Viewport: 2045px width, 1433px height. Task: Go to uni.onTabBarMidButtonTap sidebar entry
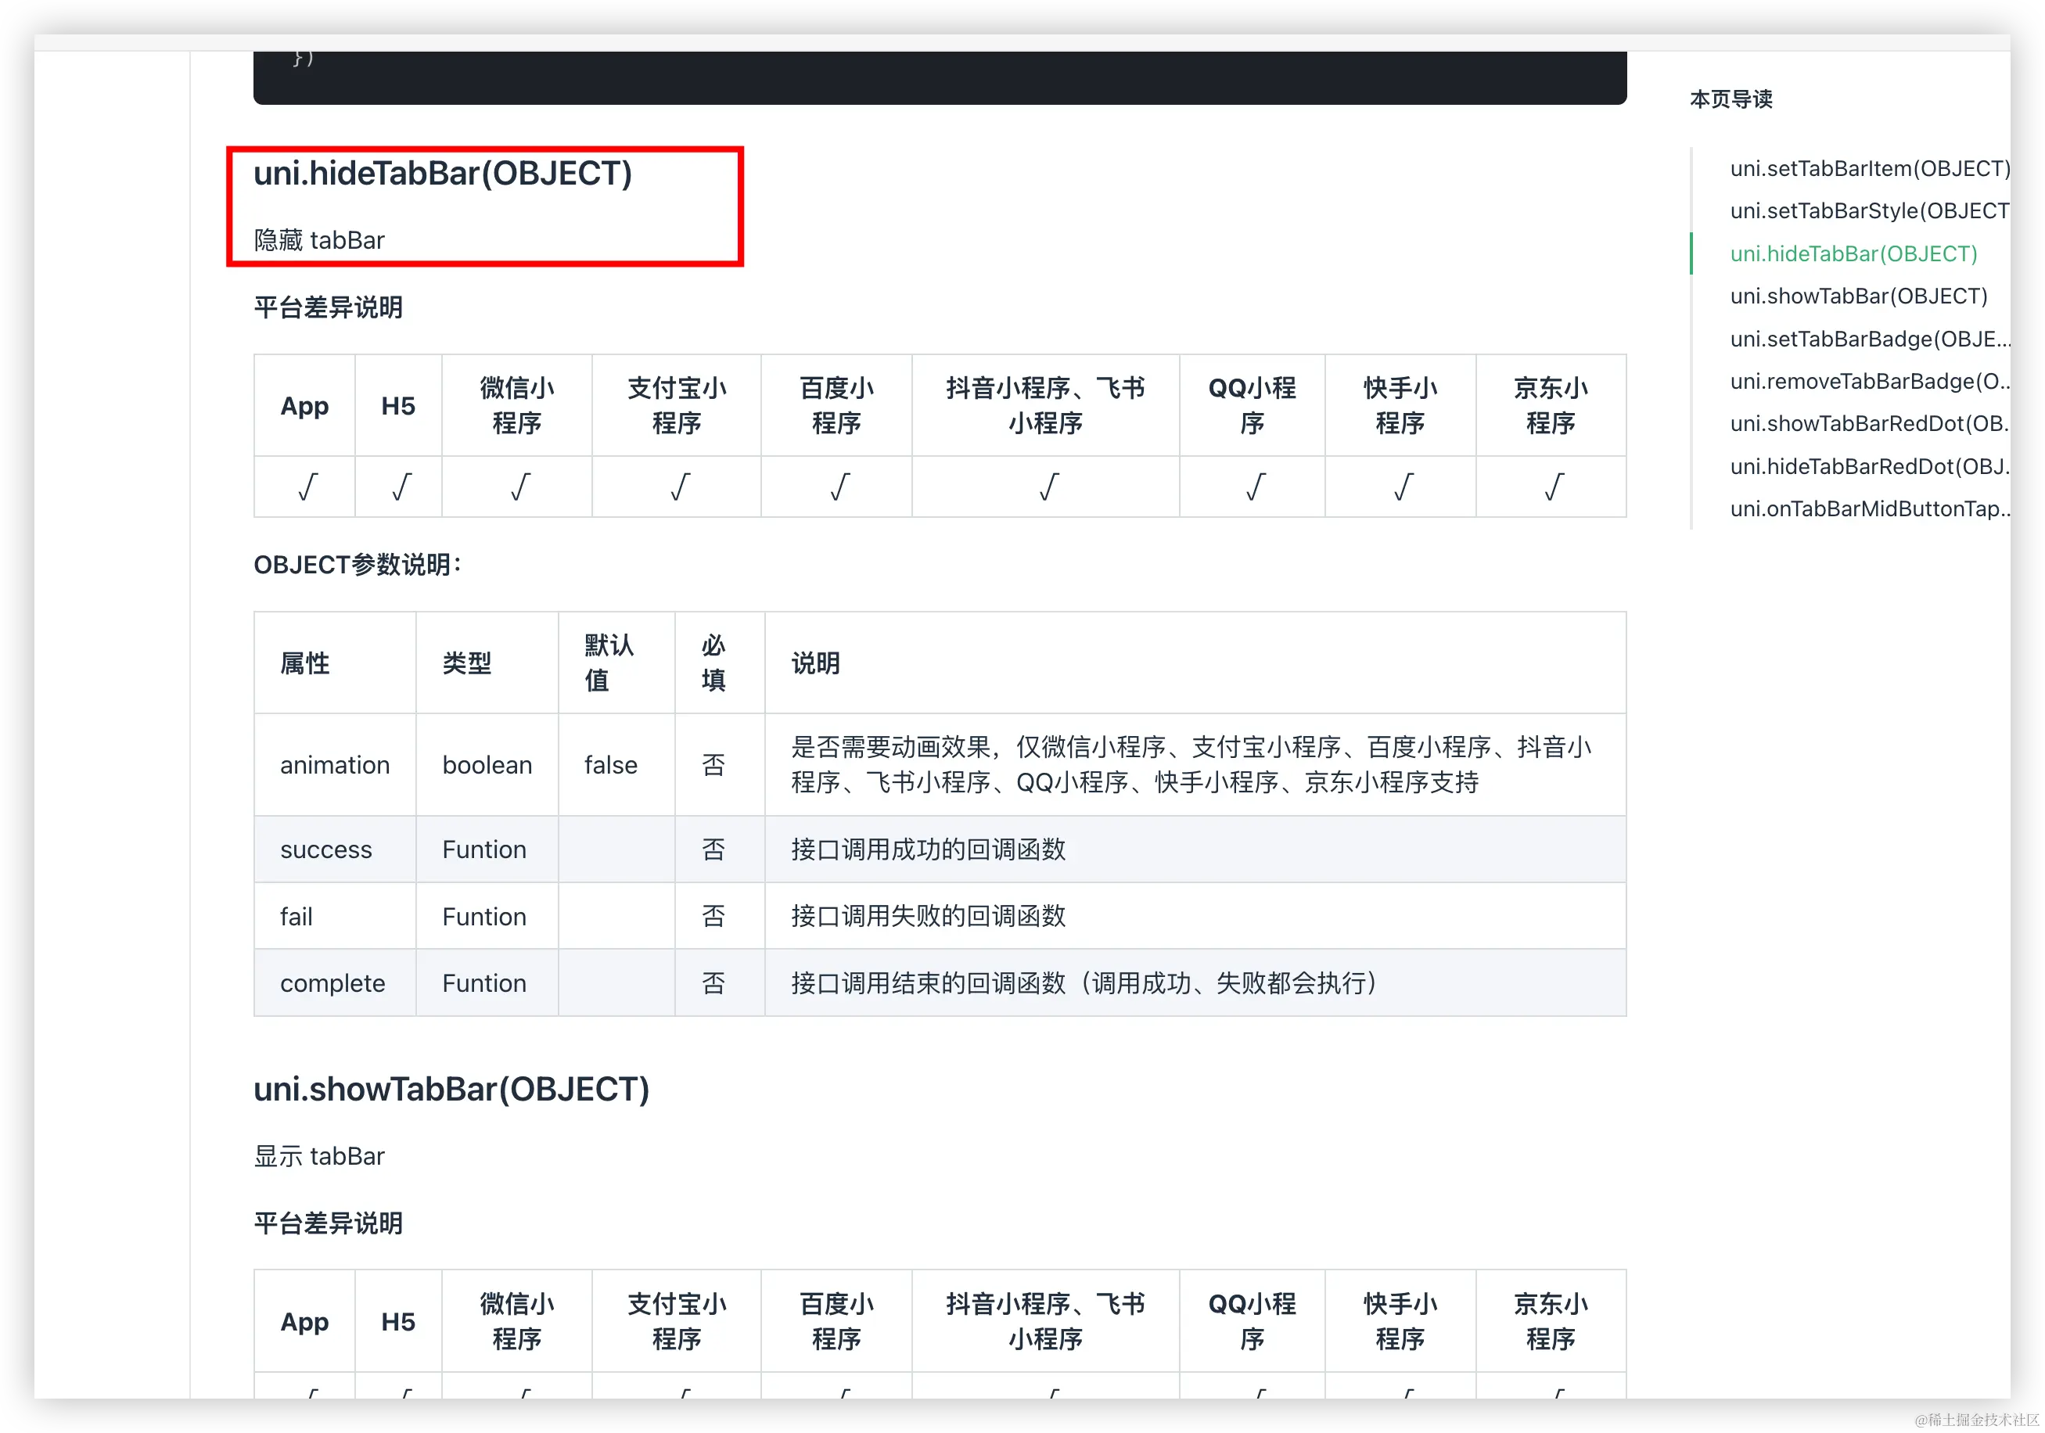click(1867, 508)
